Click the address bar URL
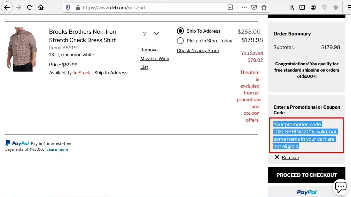The width and height of the screenshot is (351, 197). click(114, 8)
